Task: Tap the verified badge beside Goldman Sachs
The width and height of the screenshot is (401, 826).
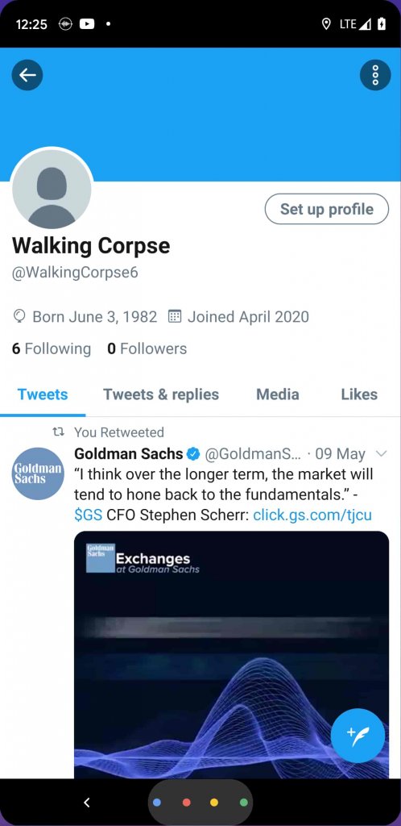Action: pos(193,453)
